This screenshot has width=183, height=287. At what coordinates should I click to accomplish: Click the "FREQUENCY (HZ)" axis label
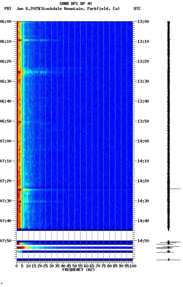click(79, 270)
